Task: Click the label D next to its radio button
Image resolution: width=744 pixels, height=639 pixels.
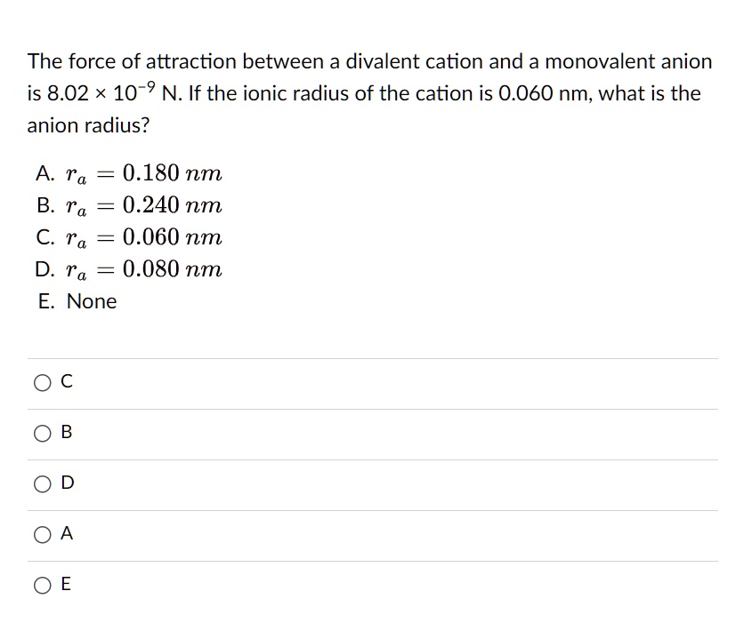Action: point(65,483)
